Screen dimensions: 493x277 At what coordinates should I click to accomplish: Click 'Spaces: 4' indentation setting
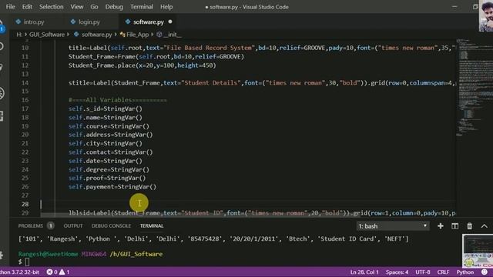(x=397, y=272)
